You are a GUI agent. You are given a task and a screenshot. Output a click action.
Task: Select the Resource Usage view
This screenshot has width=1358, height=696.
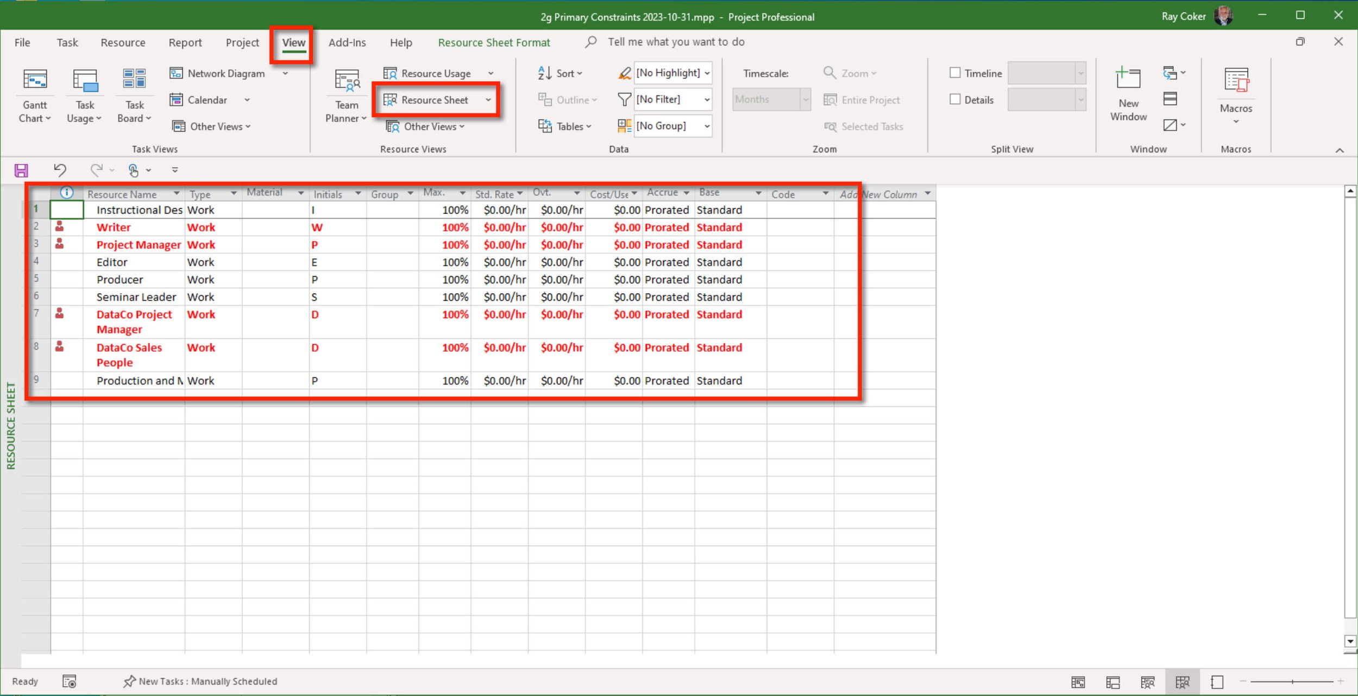[427, 73]
